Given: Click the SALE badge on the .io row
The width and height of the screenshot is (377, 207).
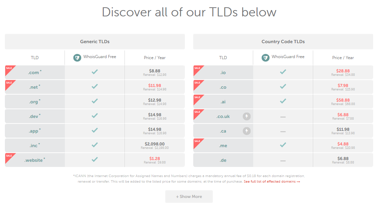Looking at the screenshot, I should pos(198,70).
